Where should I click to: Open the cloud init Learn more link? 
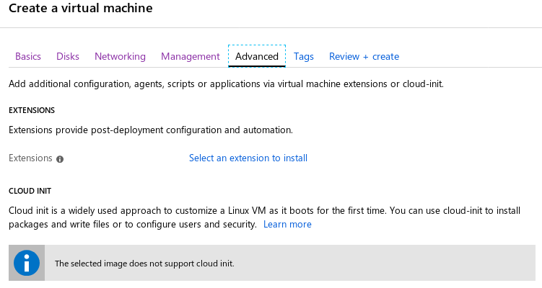pyautogui.click(x=287, y=224)
